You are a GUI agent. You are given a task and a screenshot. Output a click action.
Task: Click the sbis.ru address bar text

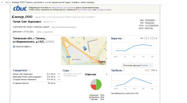8,2
